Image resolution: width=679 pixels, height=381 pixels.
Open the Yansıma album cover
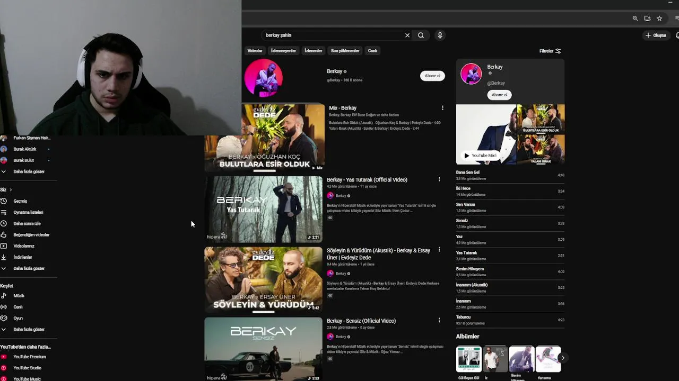click(548, 359)
